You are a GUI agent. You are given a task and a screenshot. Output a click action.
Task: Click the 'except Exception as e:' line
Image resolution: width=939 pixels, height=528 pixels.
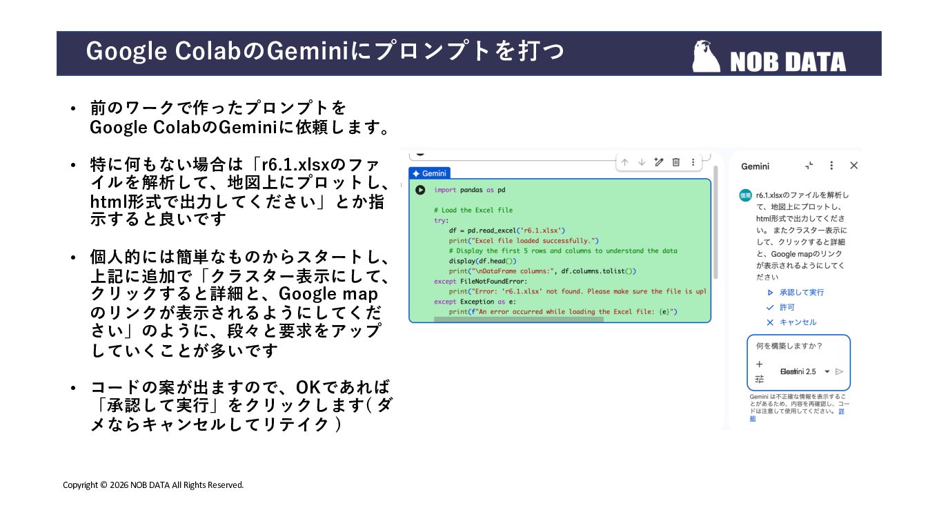[475, 302]
